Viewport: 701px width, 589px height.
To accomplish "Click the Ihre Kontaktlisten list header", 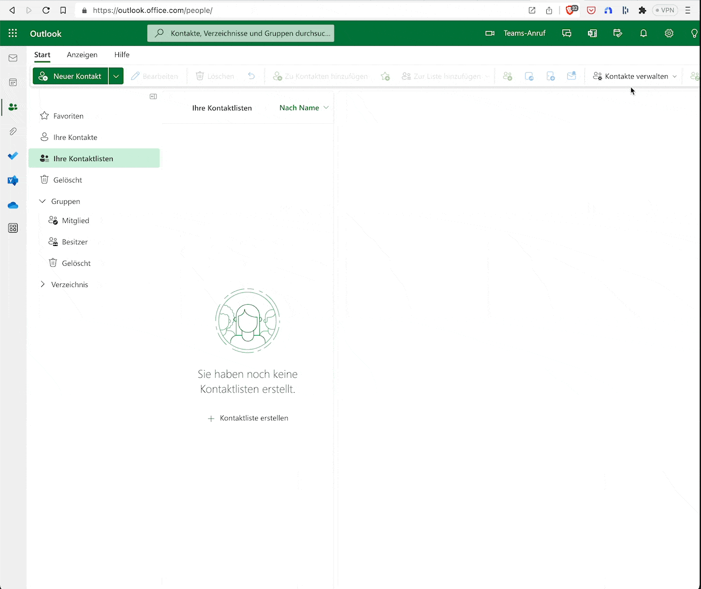I will click(x=222, y=108).
